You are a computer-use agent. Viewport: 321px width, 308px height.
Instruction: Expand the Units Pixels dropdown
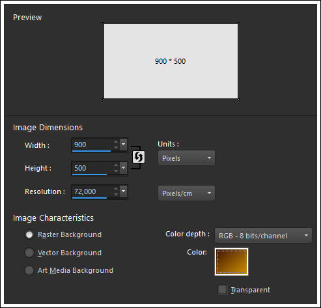pyautogui.click(x=186, y=158)
